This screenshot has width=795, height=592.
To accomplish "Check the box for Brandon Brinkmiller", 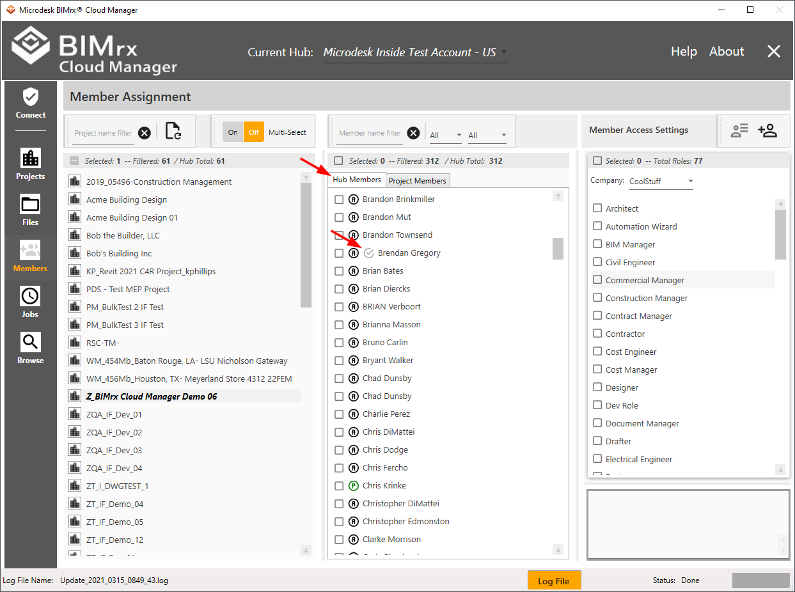I will pos(339,199).
